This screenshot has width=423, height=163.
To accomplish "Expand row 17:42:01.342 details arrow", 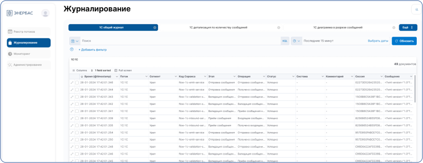I will [72, 104].
